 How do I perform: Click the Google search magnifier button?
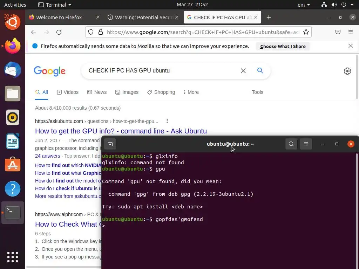(x=260, y=70)
